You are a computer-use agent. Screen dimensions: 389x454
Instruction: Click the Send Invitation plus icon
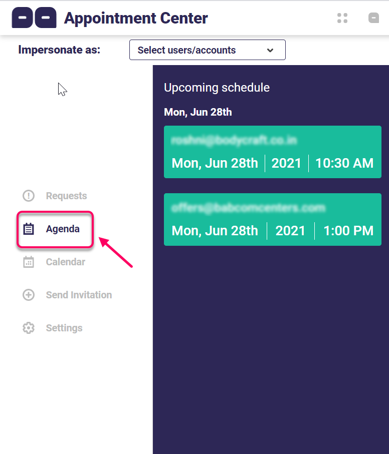tap(29, 295)
